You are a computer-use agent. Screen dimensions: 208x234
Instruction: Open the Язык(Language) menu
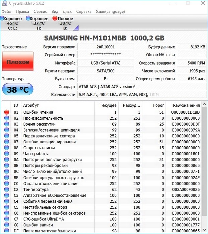(x=110, y=11)
